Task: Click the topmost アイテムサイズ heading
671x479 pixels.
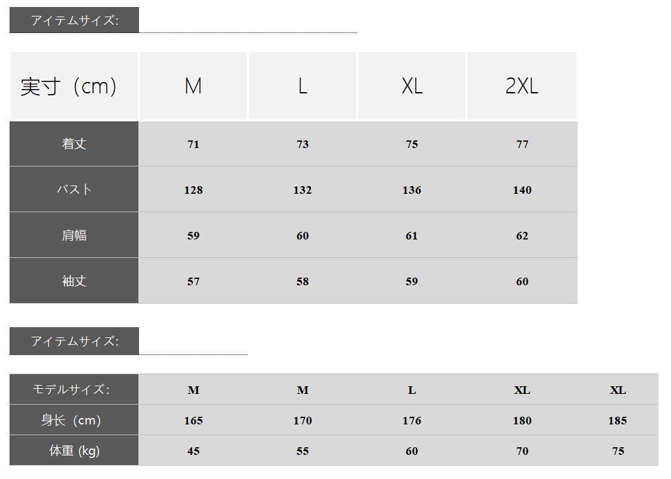Action: pos(74,20)
